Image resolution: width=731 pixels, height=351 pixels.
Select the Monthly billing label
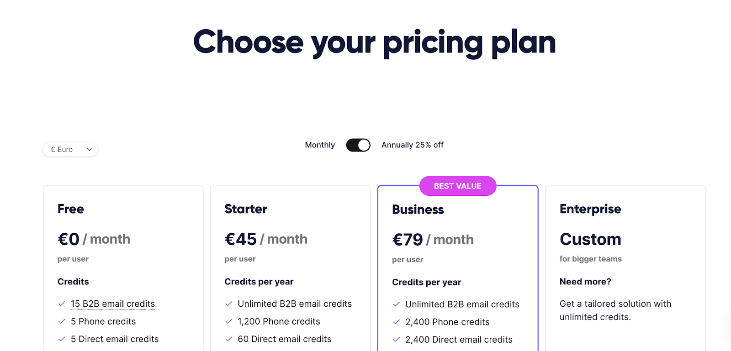pos(320,145)
